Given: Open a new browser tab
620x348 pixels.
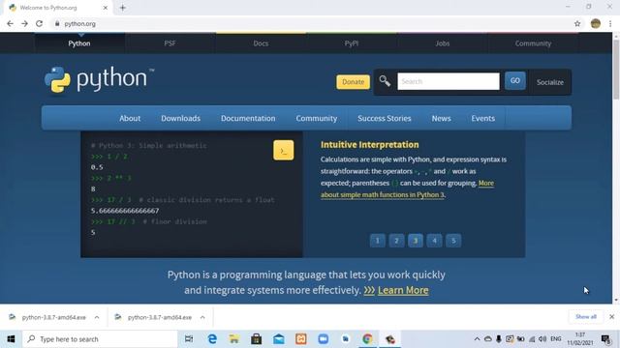Looking at the screenshot, I should pyautogui.click(x=123, y=8).
